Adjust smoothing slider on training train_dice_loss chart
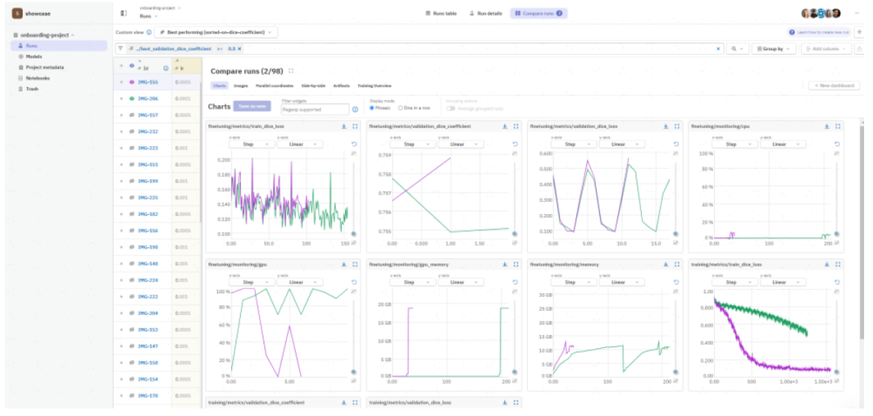This screenshot has height=416, width=873. click(x=837, y=372)
